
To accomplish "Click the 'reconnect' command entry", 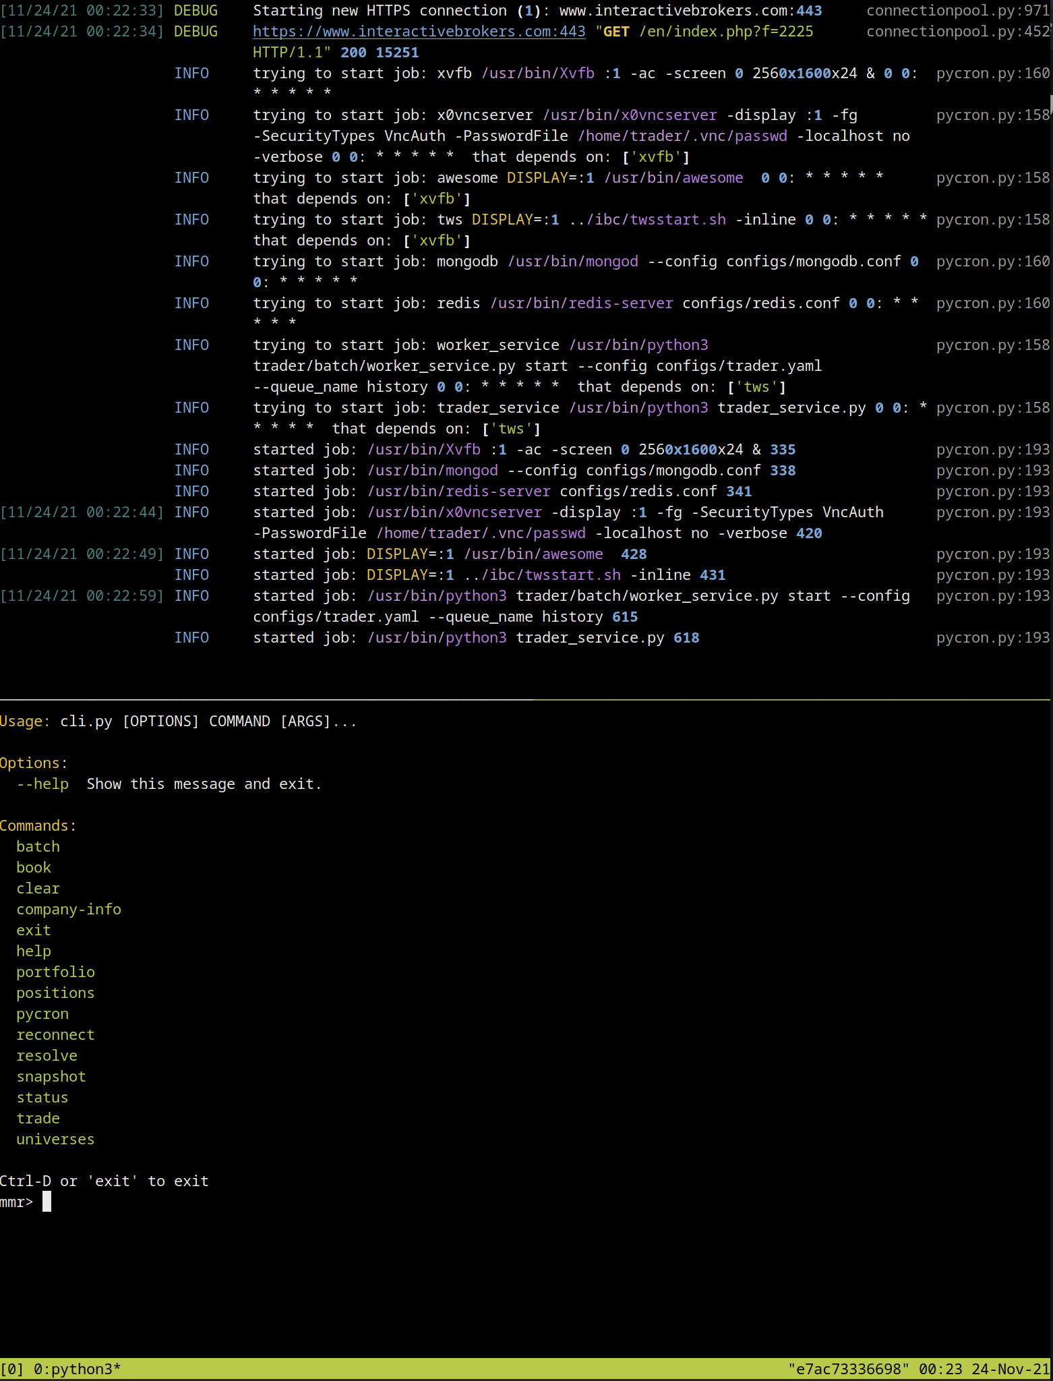I will (56, 1034).
